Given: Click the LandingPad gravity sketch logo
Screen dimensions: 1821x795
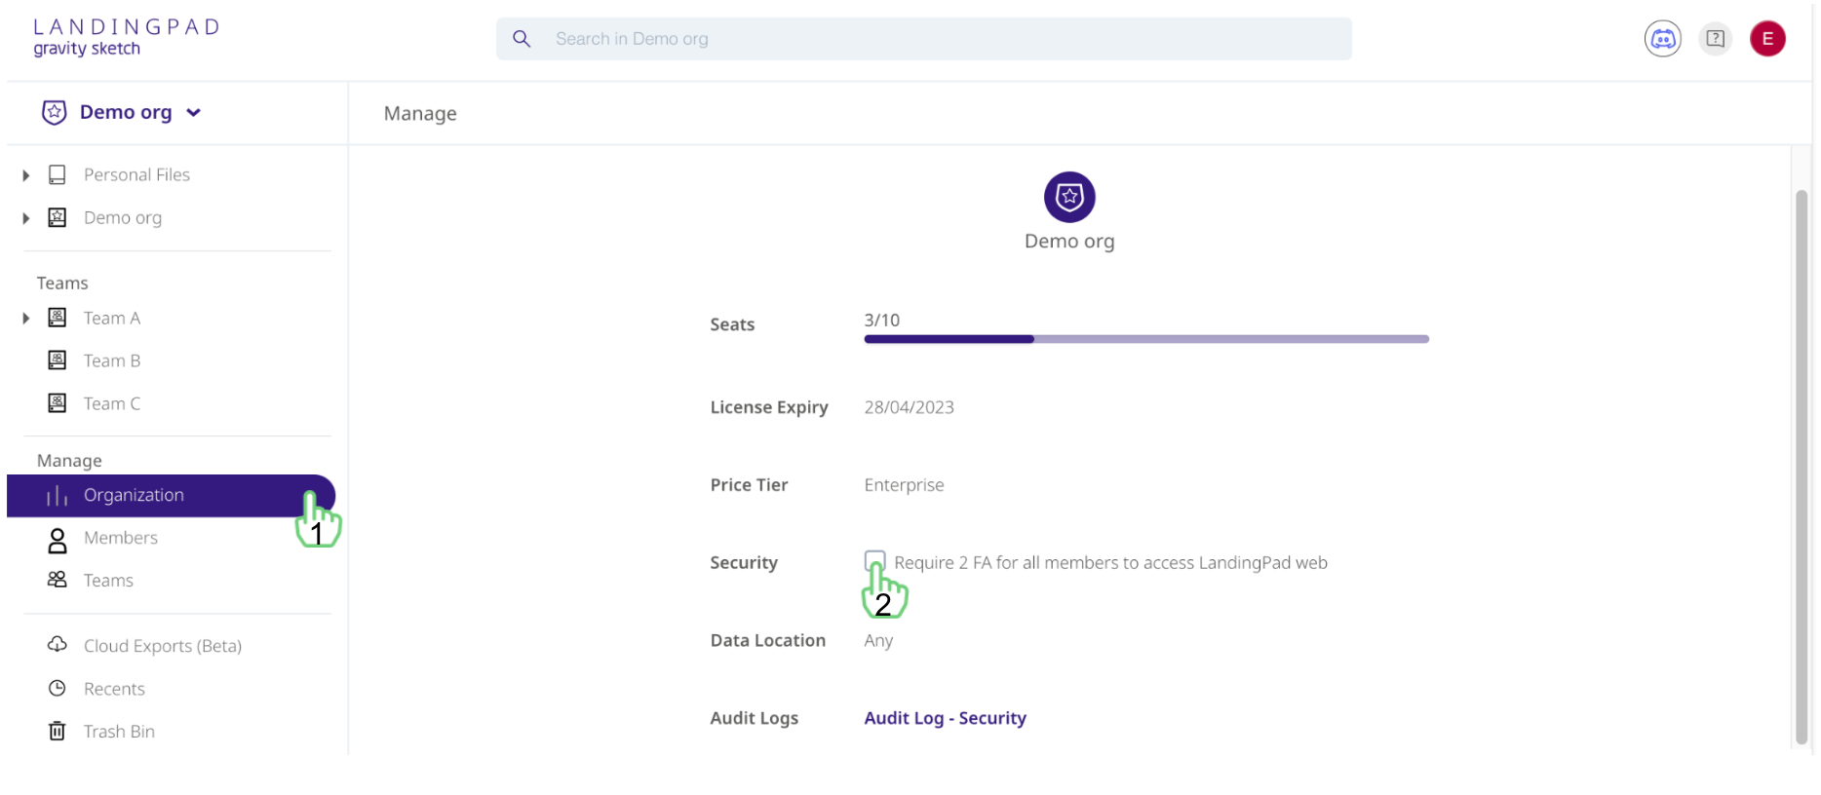Looking at the screenshot, I should coord(127,37).
